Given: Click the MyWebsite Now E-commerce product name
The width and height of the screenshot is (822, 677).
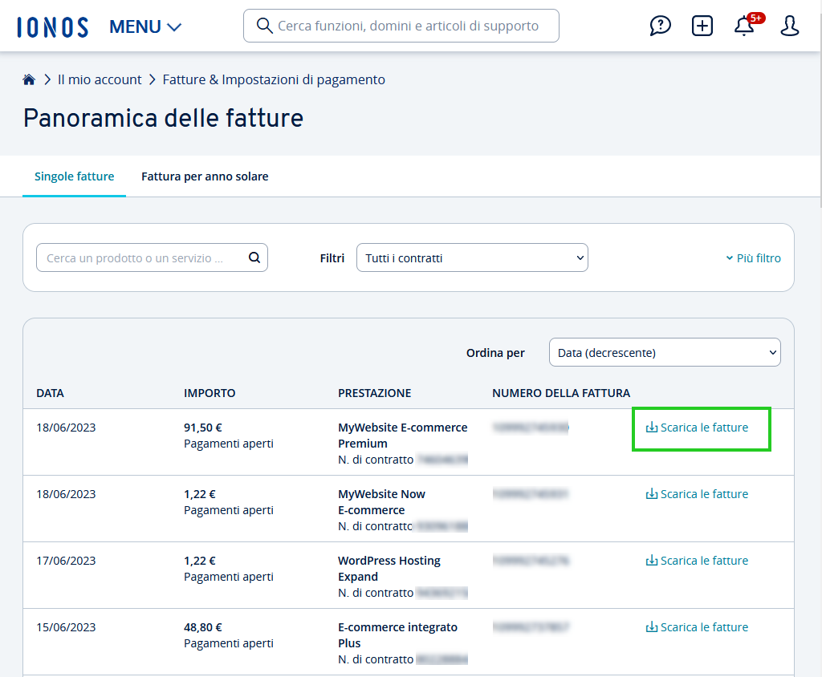Looking at the screenshot, I should [x=381, y=502].
